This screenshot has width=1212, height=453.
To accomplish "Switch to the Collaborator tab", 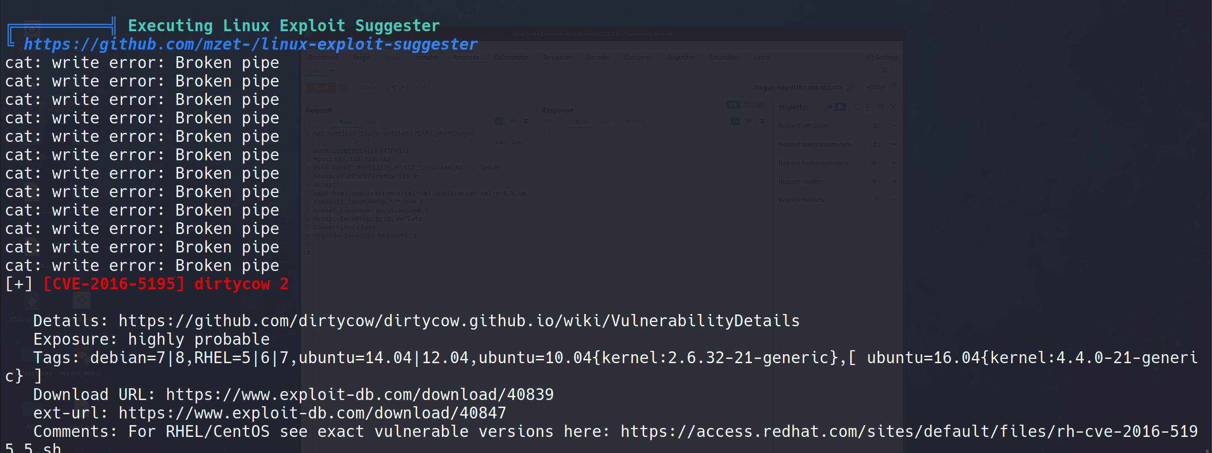I will (x=510, y=58).
